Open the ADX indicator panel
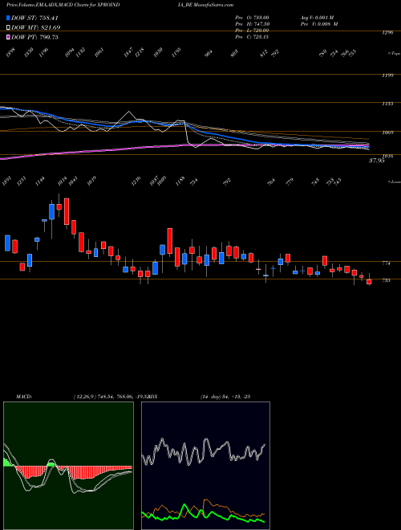 click(205, 466)
